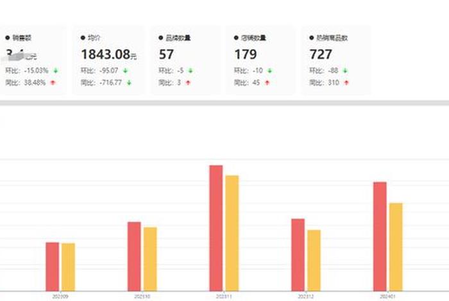Click the red bar for 202401
Viewport: 449px width, 301px height.
point(380,236)
